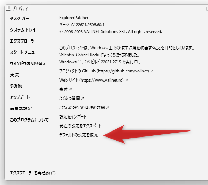Click the project purpose description text

point(127,47)
